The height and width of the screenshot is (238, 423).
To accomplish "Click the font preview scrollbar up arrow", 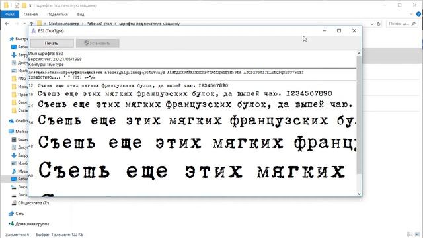I will pyautogui.click(x=359, y=54).
